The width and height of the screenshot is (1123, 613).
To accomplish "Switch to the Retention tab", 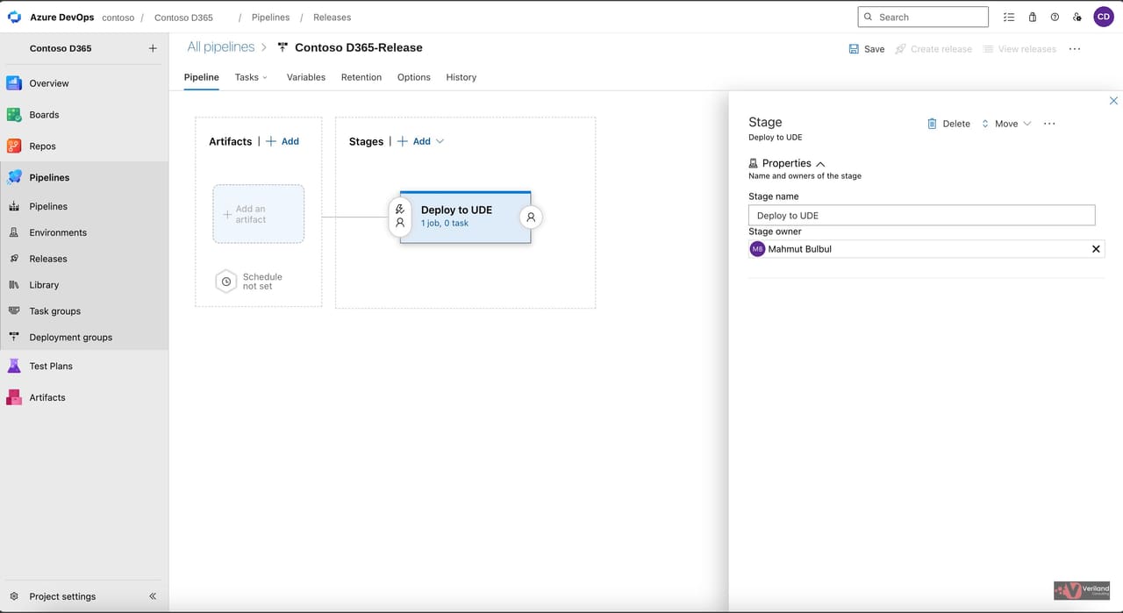I will pyautogui.click(x=361, y=77).
